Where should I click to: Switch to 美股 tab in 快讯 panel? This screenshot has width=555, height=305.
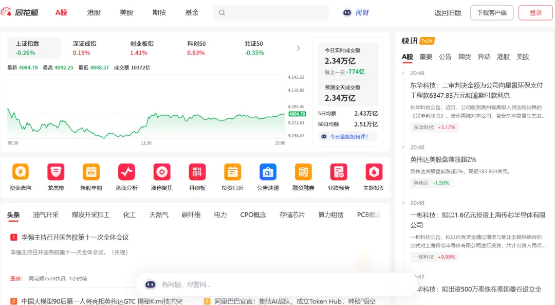523,57
